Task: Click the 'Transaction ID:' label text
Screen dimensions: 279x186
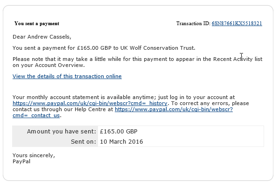Action: (x=194, y=23)
